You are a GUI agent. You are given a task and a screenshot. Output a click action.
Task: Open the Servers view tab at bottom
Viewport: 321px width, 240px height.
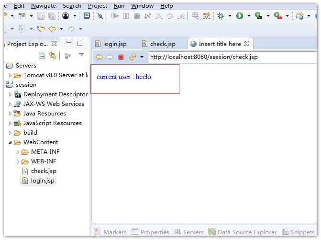190,232
